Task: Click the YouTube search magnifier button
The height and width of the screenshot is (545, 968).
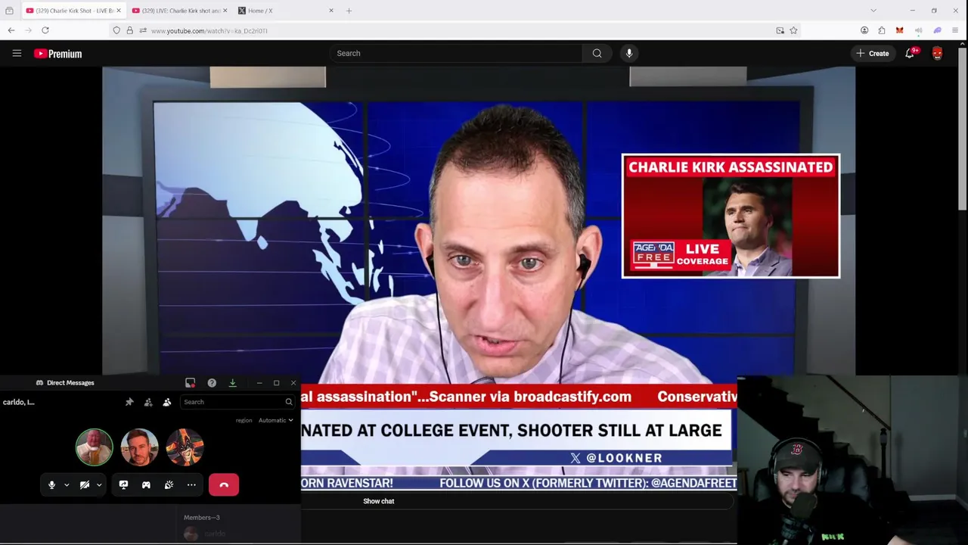Action: click(597, 53)
